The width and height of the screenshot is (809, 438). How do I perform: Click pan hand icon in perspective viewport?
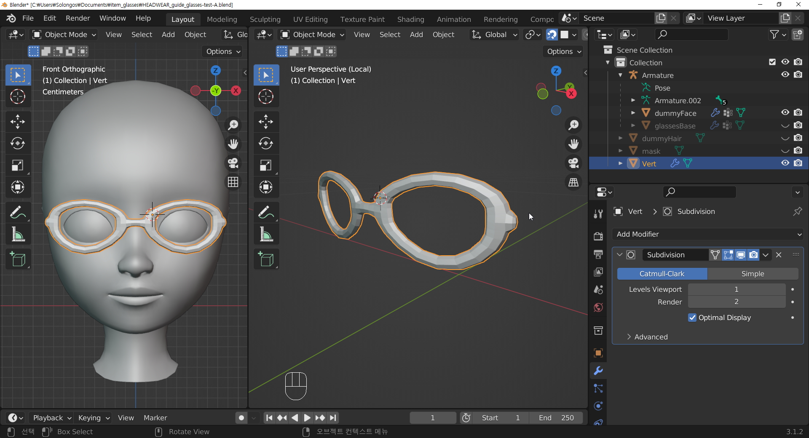coord(573,144)
